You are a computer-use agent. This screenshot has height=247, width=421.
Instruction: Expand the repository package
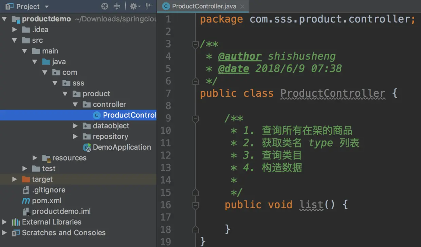point(76,136)
